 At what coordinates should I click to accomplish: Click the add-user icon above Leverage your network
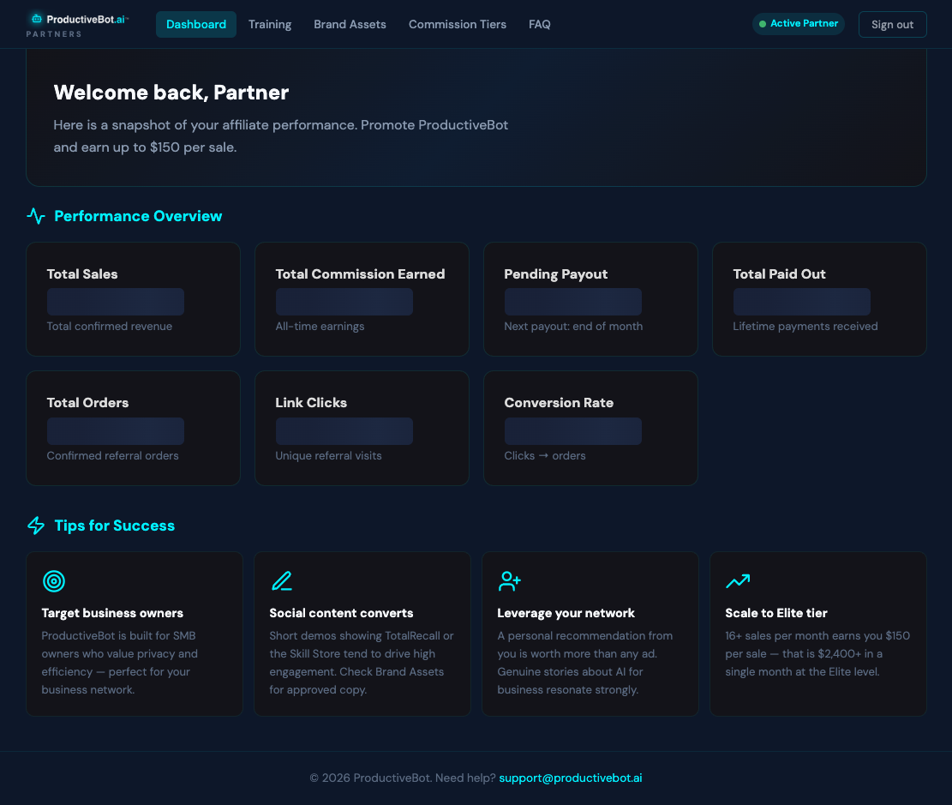509,581
